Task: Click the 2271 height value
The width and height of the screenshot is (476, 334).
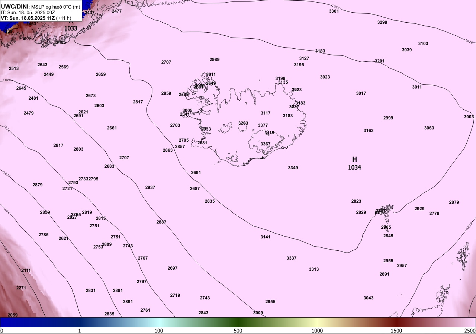Action: 21,288
